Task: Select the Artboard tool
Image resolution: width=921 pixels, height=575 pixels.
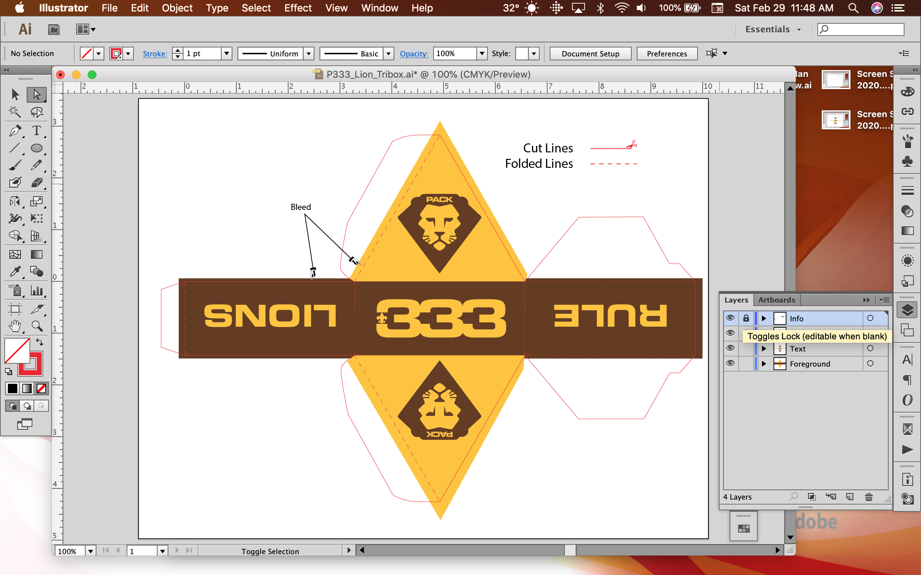Action: [15, 309]
